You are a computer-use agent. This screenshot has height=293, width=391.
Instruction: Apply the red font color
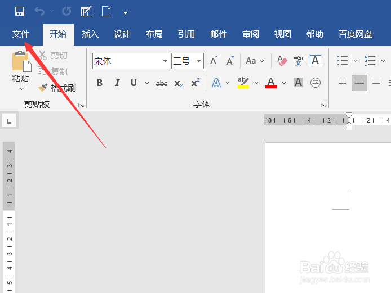[x=271, y=83]
